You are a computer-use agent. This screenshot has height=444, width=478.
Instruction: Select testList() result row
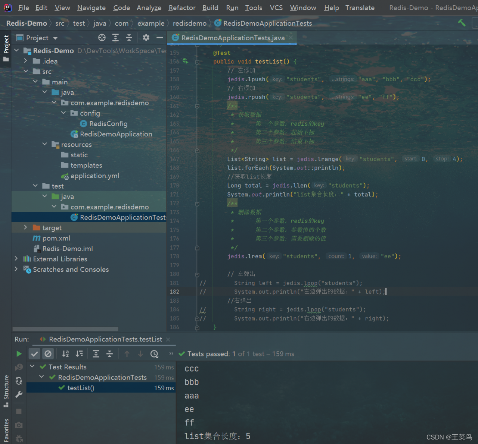[x=101, y=388]
